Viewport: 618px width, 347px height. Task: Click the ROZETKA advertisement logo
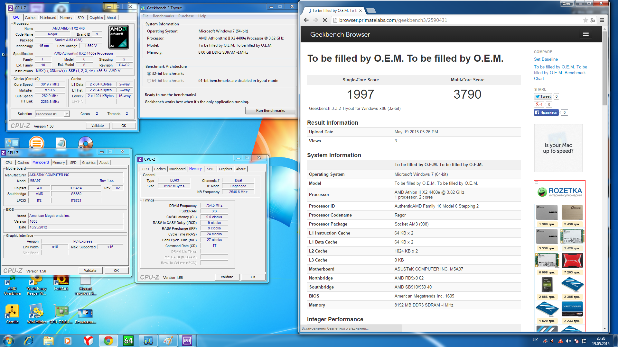coord(560,192)
